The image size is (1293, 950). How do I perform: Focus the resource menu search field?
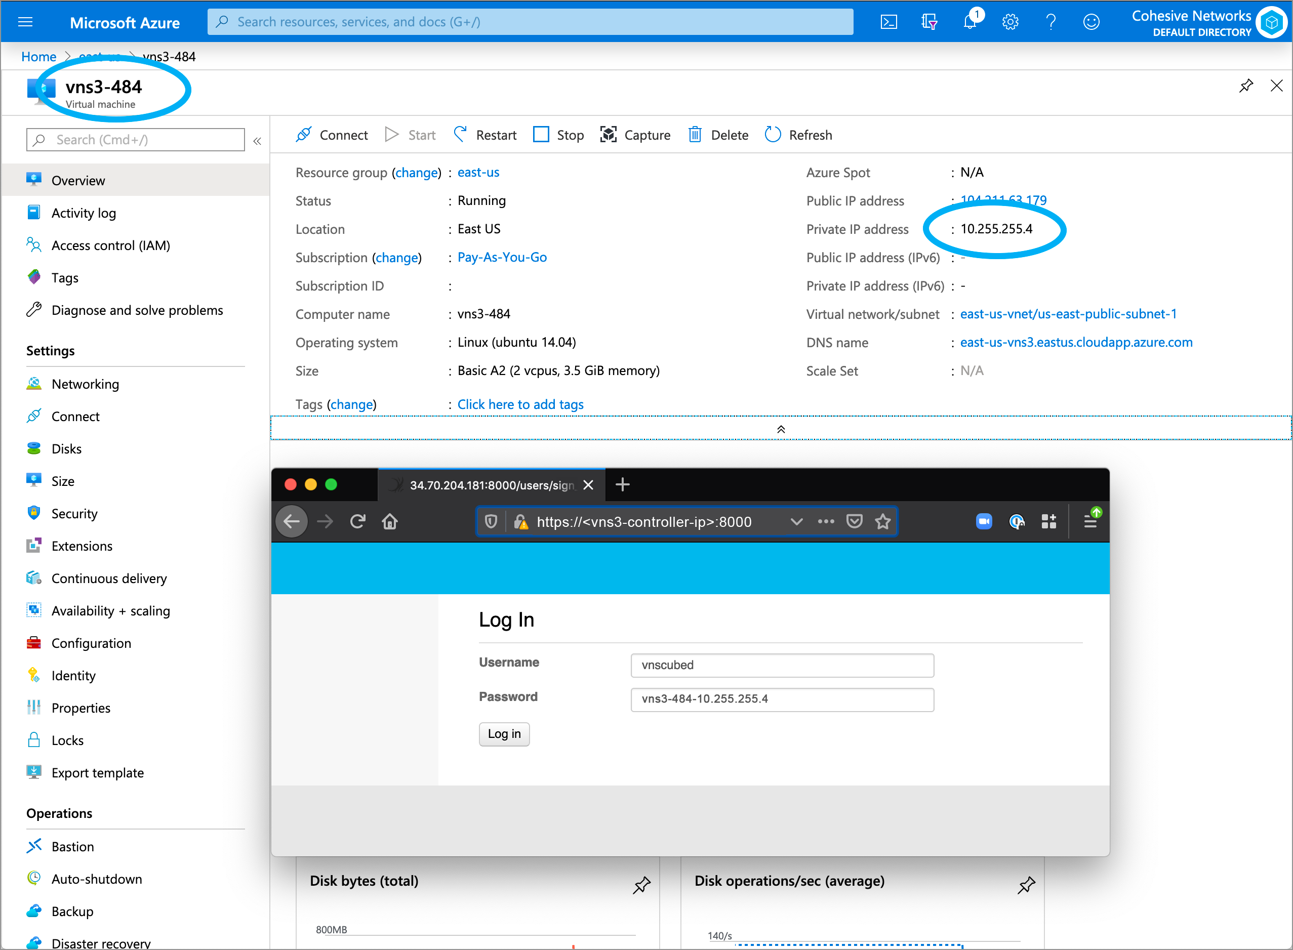coord(135,140)
